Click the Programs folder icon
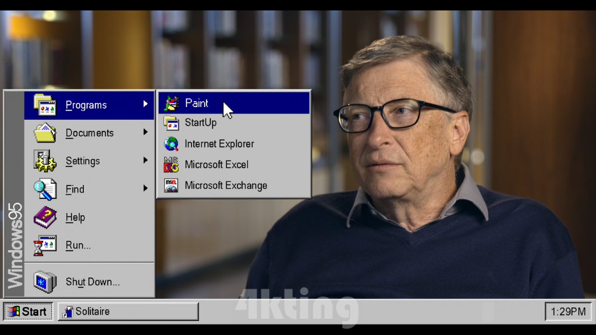Image resolution: width=596 pixels, height=335 pixels. pos(45,105)
